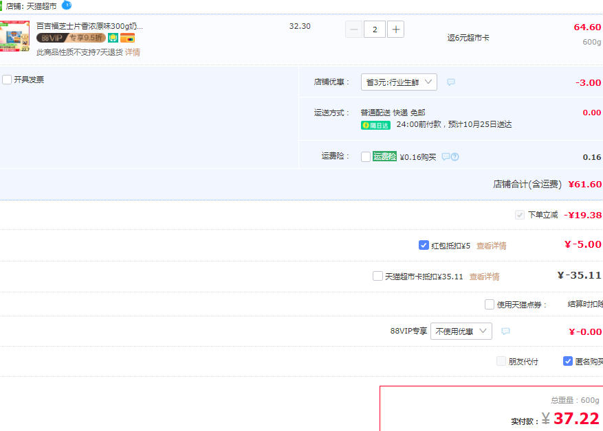The image size is (603, 431).
Task: Click the 普通配送 快递 免邮 text
Action: (x=393, y=113)
